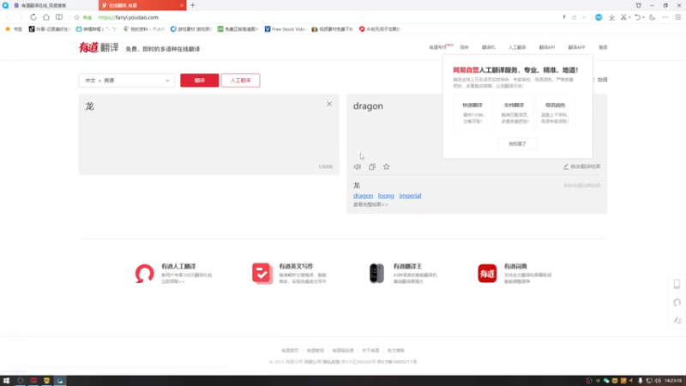Select the 文档翻译 service card
Image resolution: width=686 pixels, height=386 pixels.
[514, 113]
